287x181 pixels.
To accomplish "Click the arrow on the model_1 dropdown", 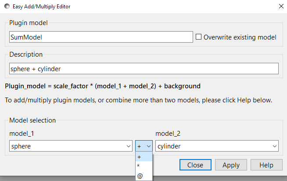I will pos(128,146).
